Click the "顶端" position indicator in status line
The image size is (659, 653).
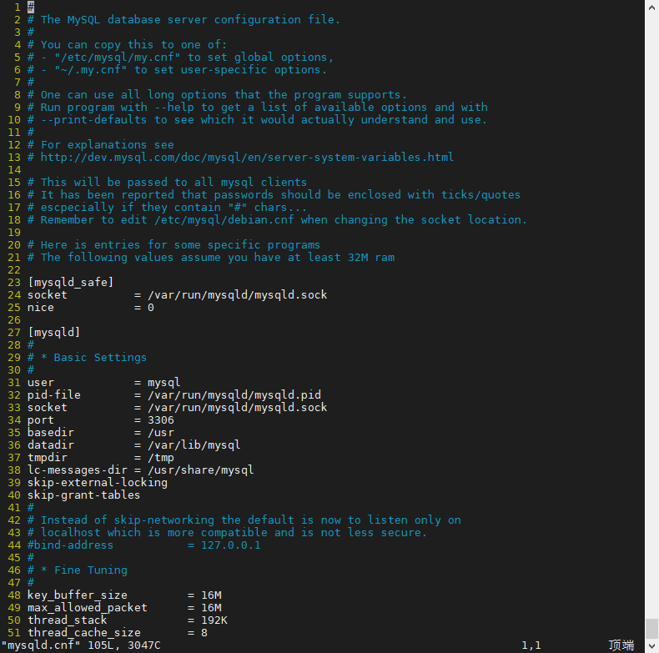tap(621, 645)
